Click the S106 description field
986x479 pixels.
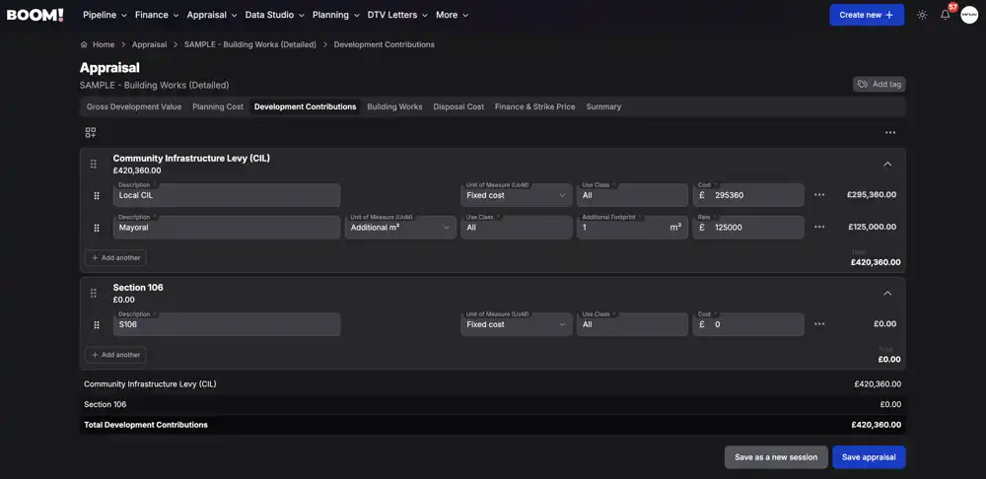227,324
